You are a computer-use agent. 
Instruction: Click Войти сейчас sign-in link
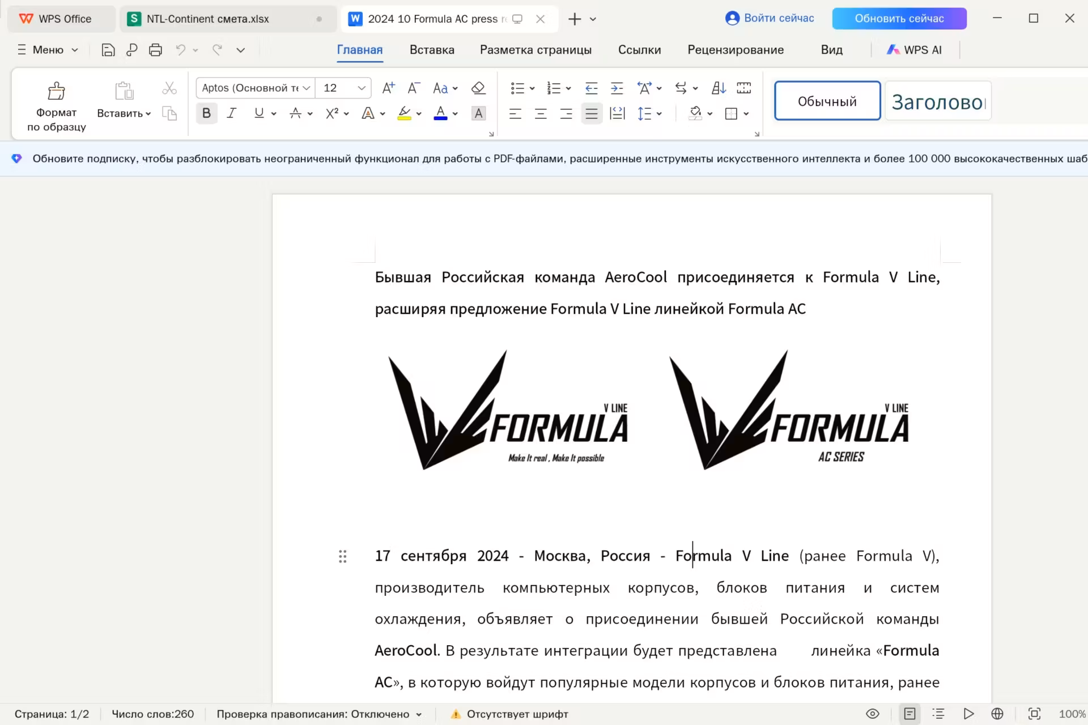click(770, 18)
